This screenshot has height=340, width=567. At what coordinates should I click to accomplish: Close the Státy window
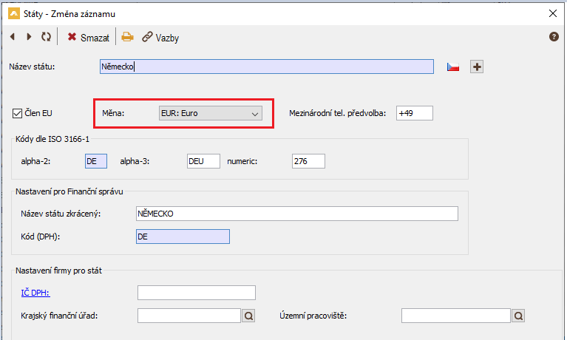tap(551, 13)
